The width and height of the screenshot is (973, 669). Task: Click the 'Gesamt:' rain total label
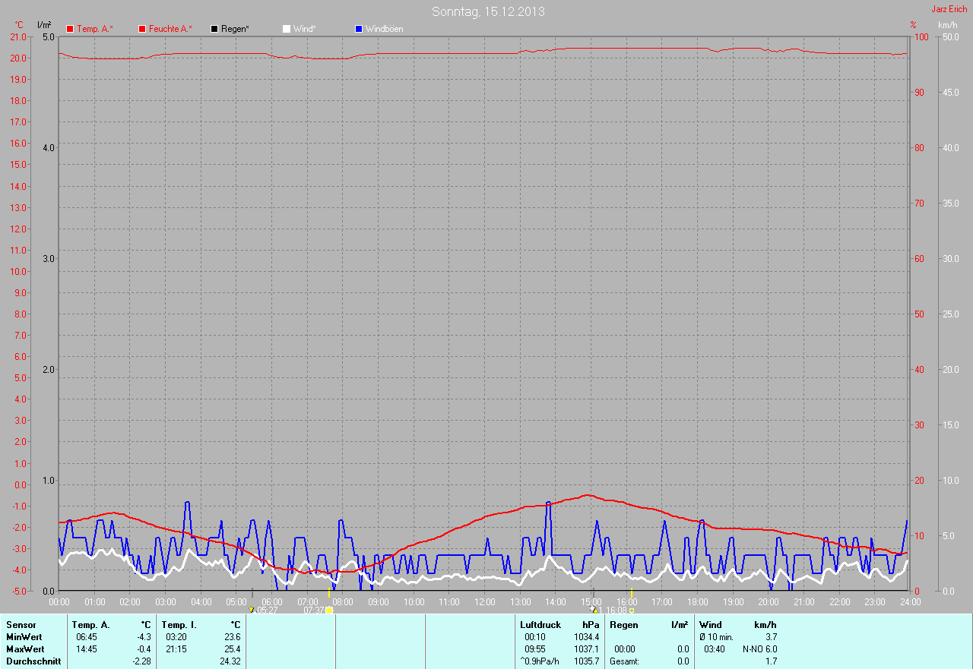click(625, 661)
